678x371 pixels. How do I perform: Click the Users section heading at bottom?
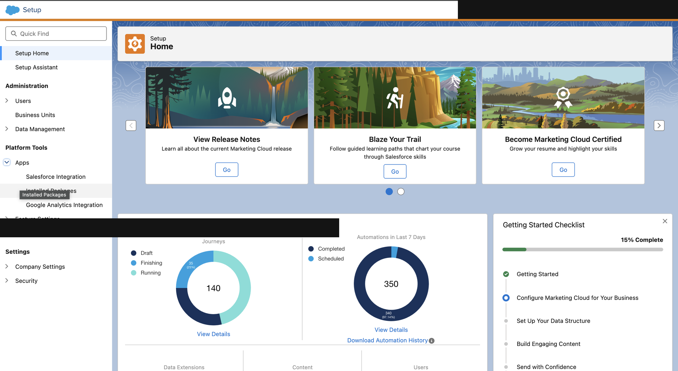421,367
